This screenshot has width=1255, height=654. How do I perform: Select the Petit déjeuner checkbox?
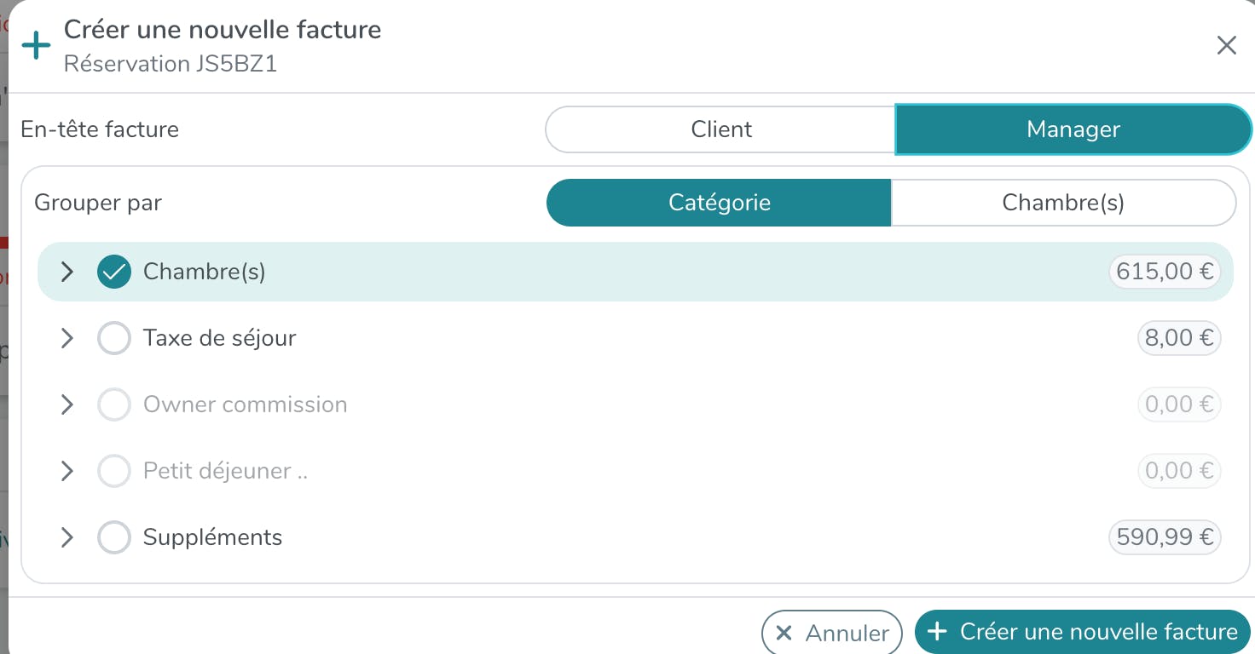pyautogui.click(x=114, y=471)
